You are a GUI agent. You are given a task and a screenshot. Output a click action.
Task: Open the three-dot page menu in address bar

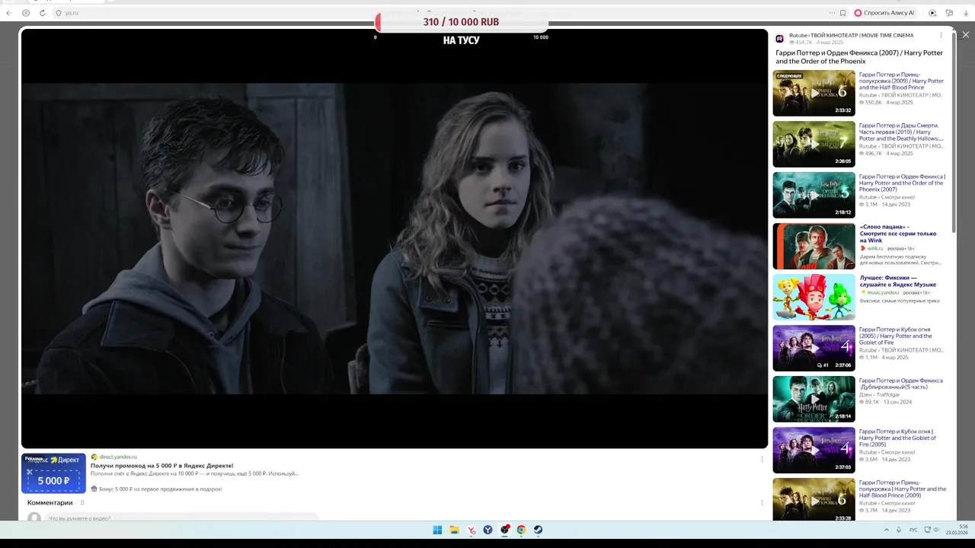pyautogui.click(x=832, y=13)
